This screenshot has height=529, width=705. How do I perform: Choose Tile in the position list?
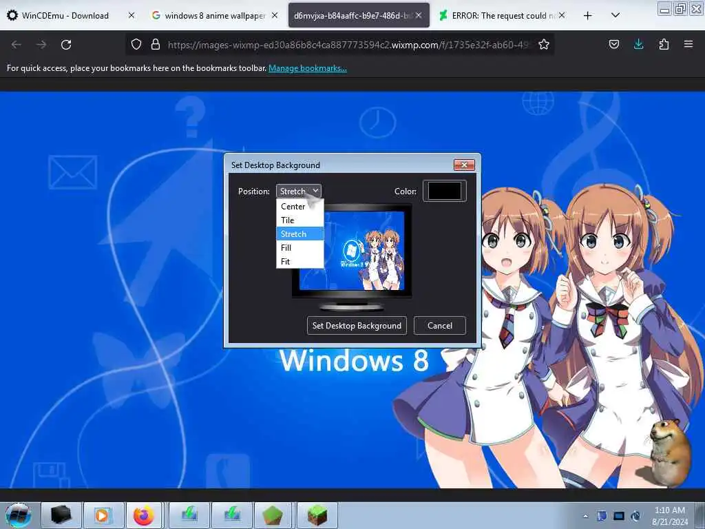click(300, 220)
